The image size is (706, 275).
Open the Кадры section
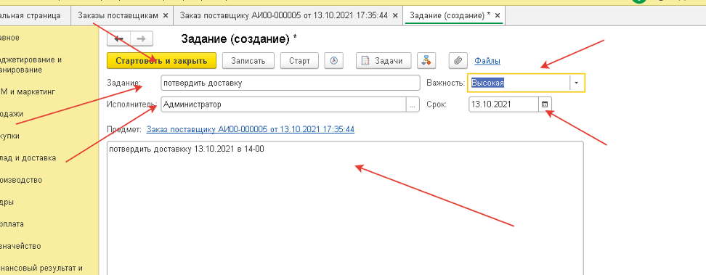coord(7,202)
